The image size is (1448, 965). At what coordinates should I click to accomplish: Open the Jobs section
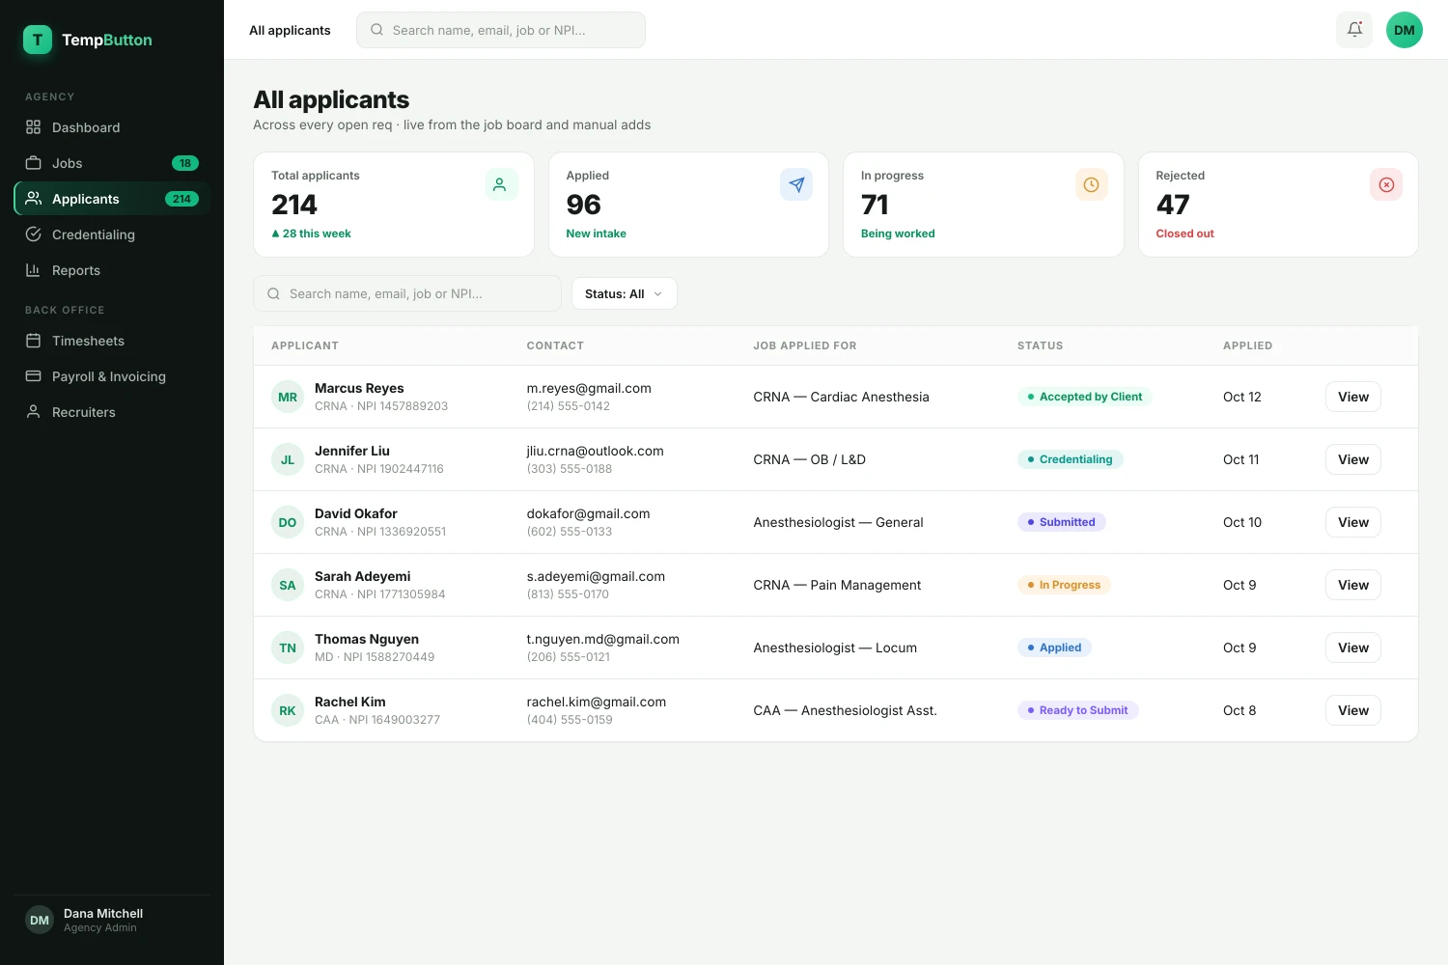(x=112, y=163)
